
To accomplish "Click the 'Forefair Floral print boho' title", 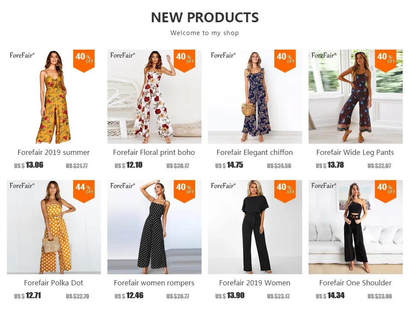I will pyautogui.click(x=154, y=152).
